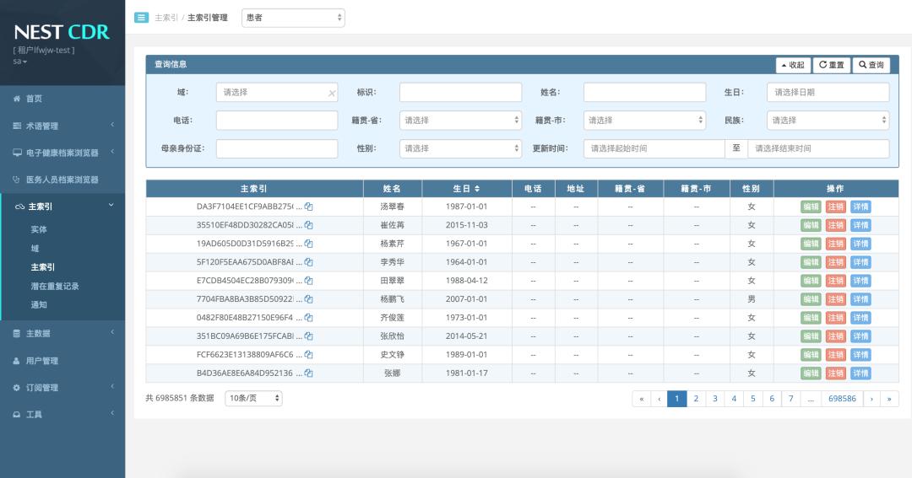Image resolution: width=912 pixels, height=478 pixels.
Task: Focus the 标识 input field
Action: point(461,93)
